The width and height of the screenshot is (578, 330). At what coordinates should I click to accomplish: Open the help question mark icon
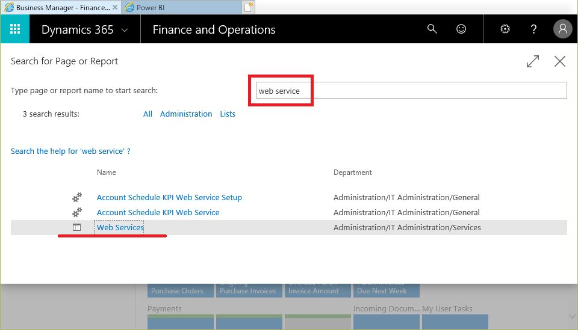point(533,29)
